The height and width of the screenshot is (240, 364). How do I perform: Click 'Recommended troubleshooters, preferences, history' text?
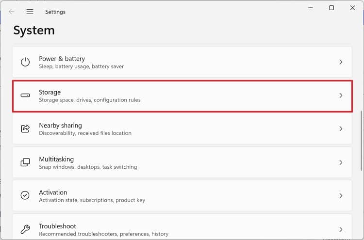point(104,234)
